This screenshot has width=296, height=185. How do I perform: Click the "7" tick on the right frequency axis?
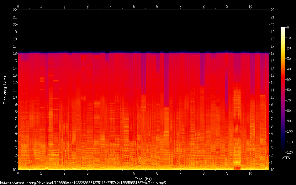(x=272, y=119)
